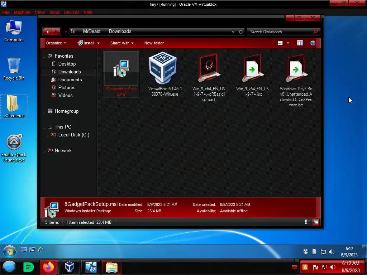The height and width of the screenshot is (275, 367).
Task: Click guest tray volume speaker icon
Action: pos(332,252)
